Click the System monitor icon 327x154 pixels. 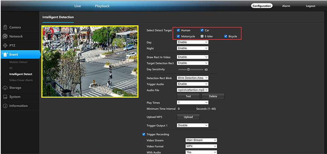click(x=5, y=97)
